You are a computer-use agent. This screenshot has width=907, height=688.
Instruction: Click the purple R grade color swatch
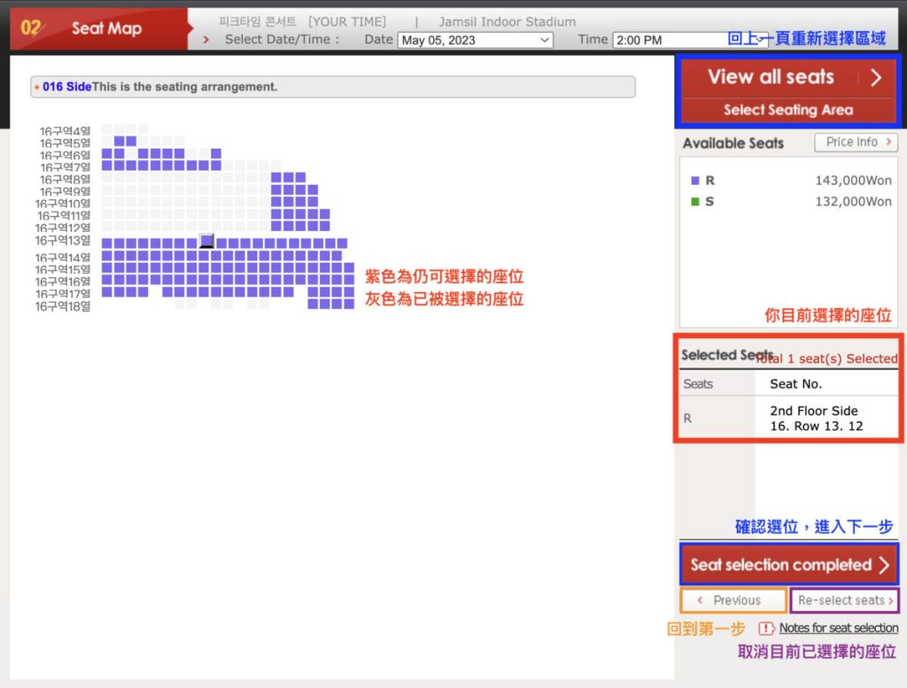pos(694,181)
